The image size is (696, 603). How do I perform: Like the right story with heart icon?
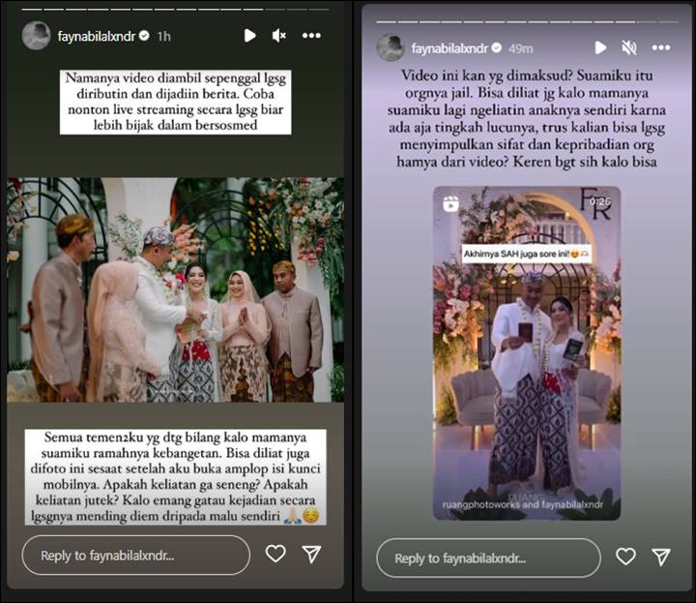pos(625,557)
